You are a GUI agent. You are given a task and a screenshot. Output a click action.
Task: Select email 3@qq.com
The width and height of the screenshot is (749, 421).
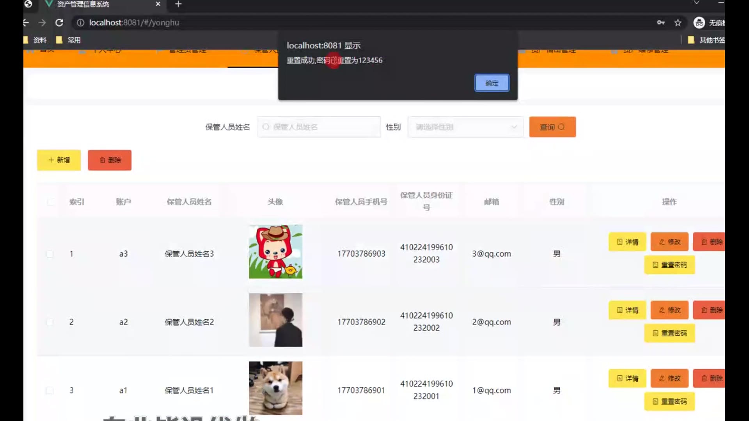[x=492, y=254]
